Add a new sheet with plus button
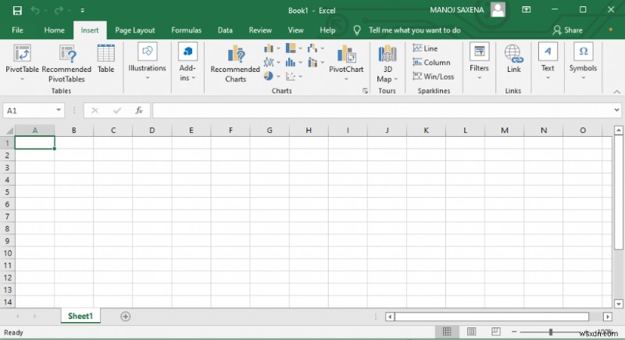This screenshot has width=625, height=340. point(126,317)
